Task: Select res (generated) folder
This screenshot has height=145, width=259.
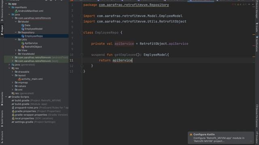Action: coord(24,93)
